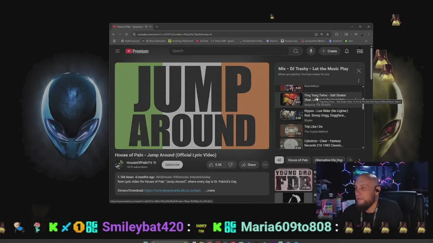Show more bookmarks overflow chevron
The image size is (433, 243).
366,41
